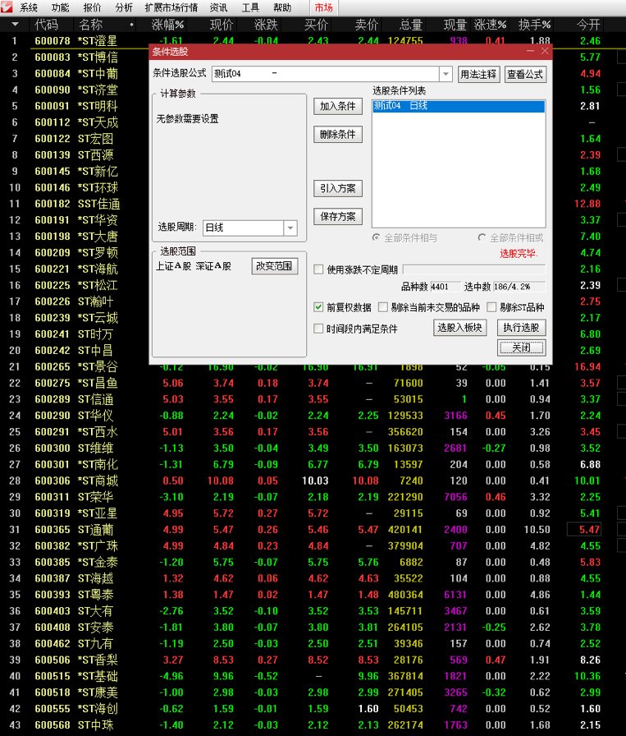Sort by the 涨幅% column header

tap(168, 25)
